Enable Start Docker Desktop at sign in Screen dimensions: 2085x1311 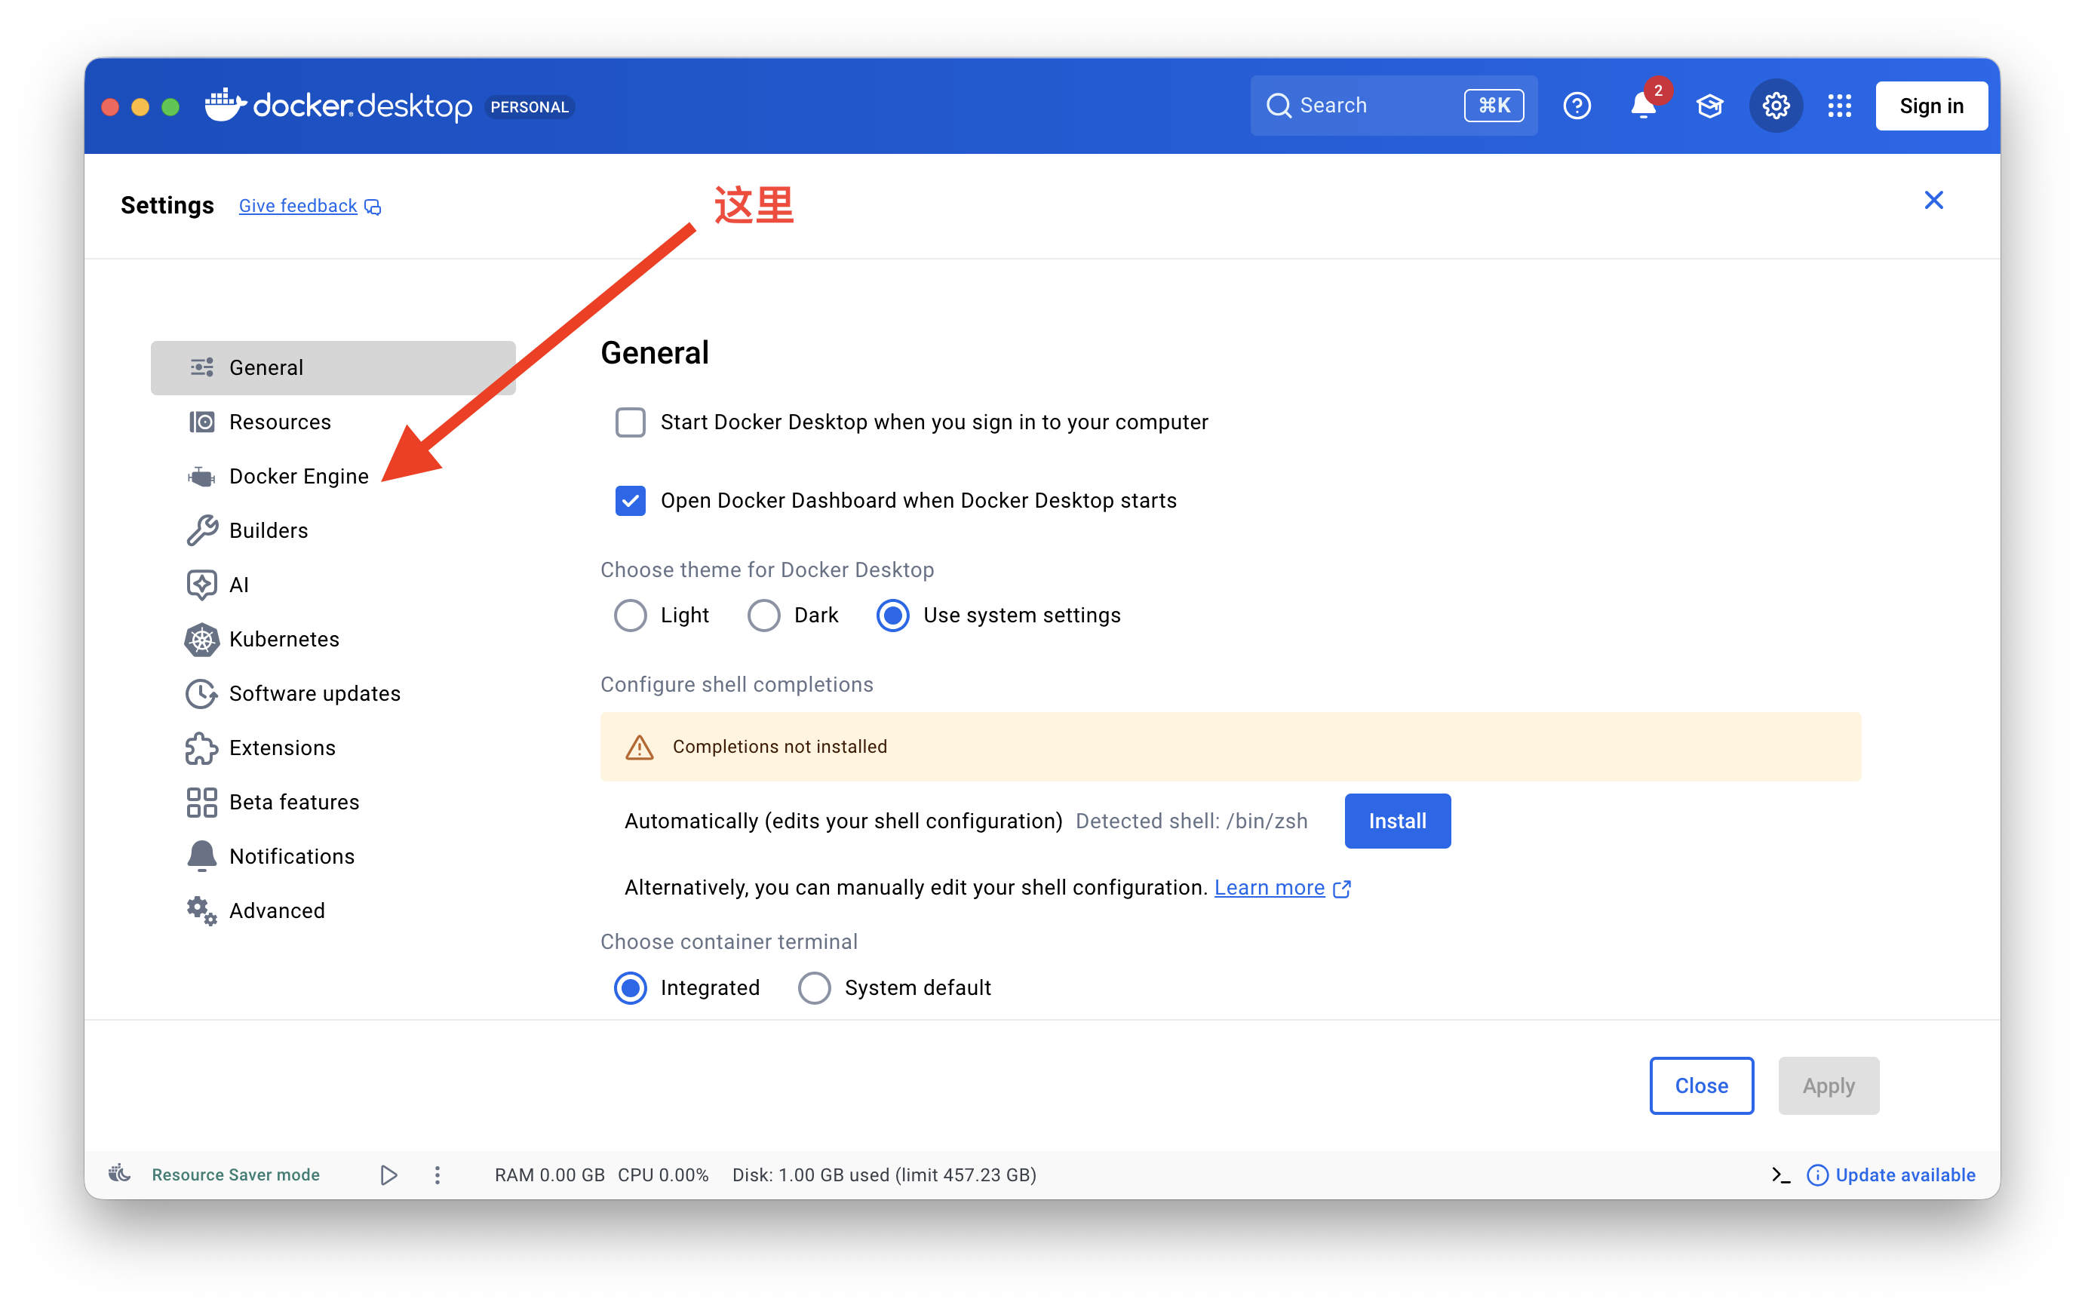click(x=629, y=422)
